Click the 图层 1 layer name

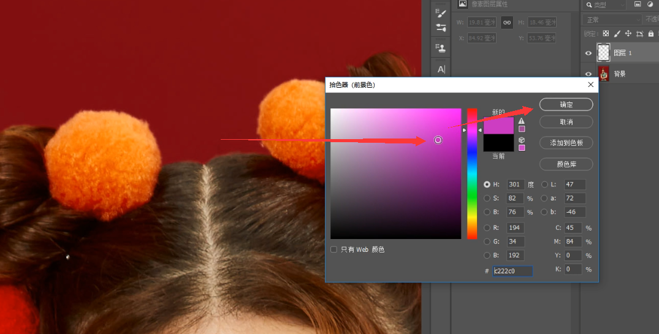pyautogui.click(x=622, y=53)
